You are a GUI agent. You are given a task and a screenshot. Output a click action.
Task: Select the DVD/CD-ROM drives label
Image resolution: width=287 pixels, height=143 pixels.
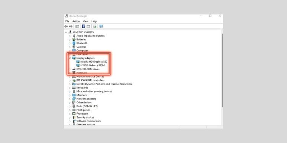pos(88,69)
